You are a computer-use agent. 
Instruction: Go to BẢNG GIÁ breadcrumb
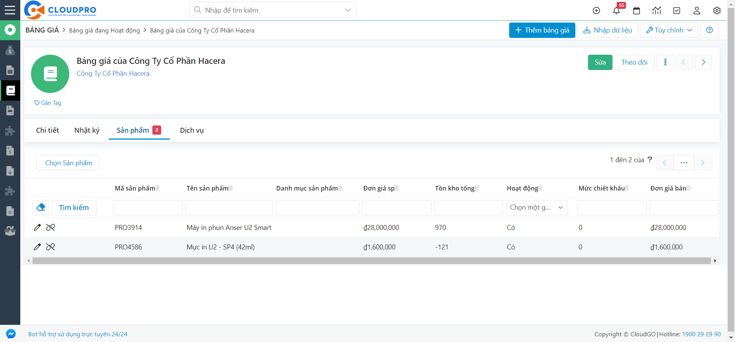pyautogui.click(x=42, y=30)
